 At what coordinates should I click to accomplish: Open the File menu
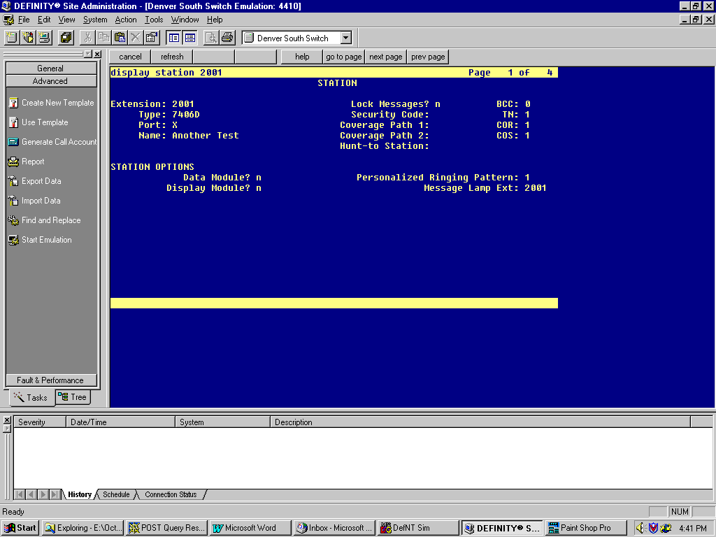(24, 20)
